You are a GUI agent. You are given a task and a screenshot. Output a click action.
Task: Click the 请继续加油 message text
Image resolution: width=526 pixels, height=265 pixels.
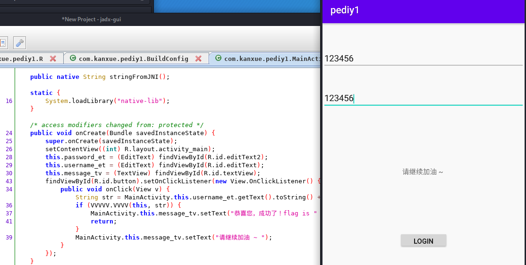coord(423,172)
